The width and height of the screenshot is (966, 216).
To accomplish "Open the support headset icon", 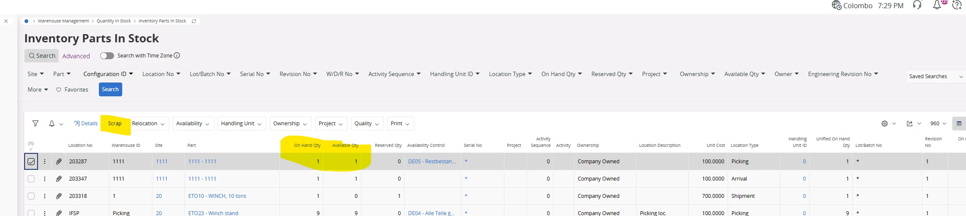I will 917,6.
